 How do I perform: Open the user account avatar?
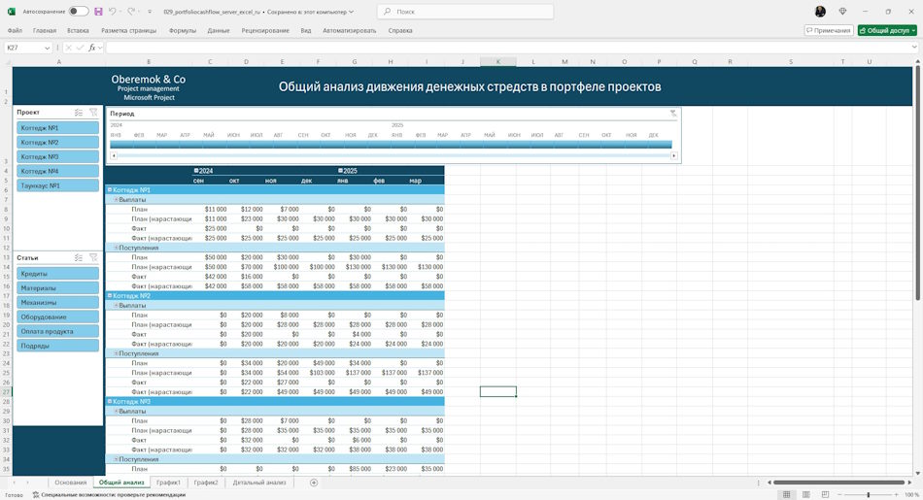820,12
